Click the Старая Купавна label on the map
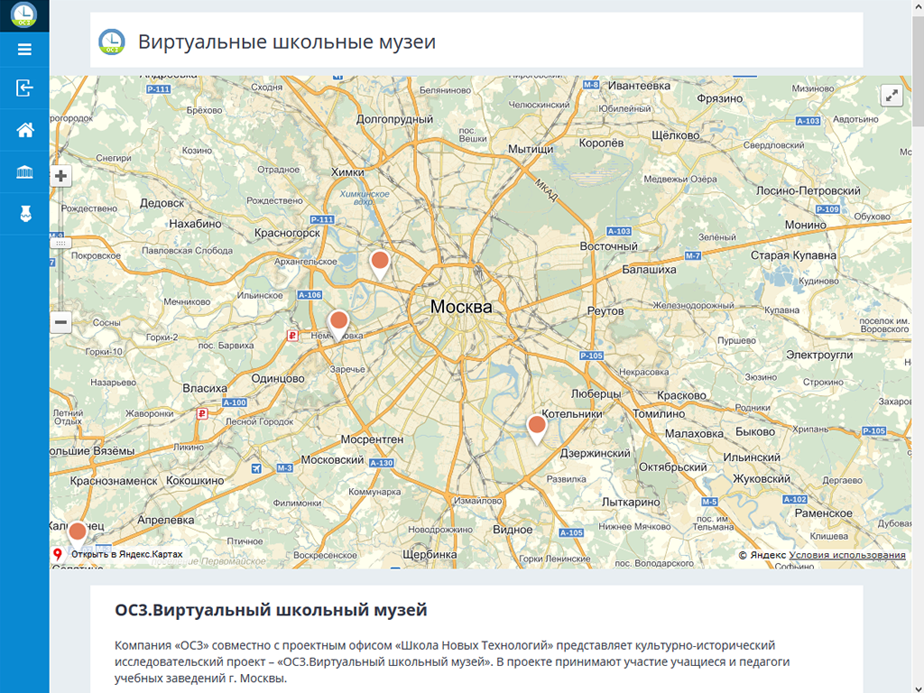 [x=793, y=255]
